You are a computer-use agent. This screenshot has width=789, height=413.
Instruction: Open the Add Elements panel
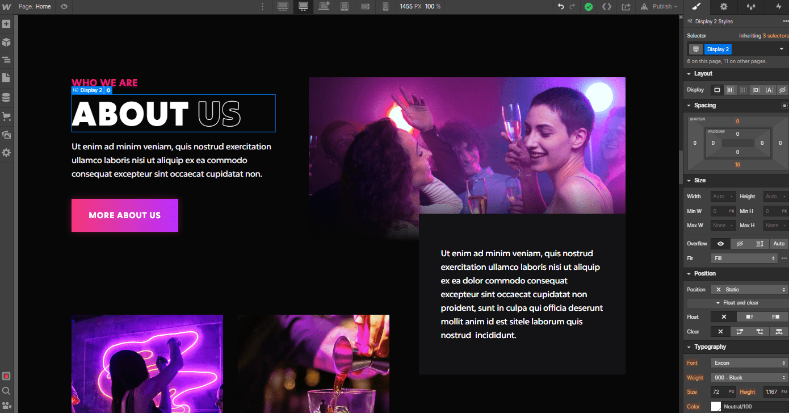6,24
